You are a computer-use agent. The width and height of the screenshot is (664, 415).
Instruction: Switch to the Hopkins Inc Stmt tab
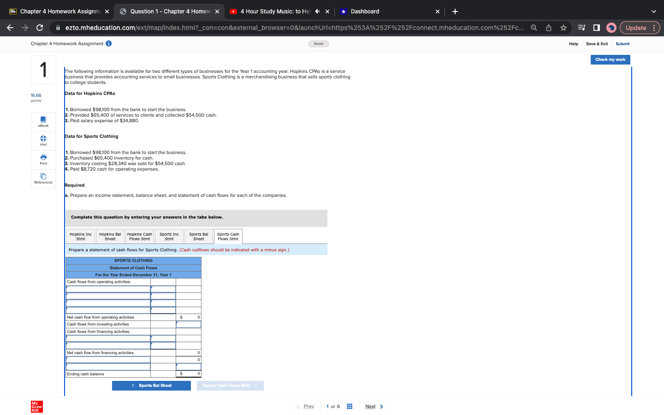pos(81,237)
